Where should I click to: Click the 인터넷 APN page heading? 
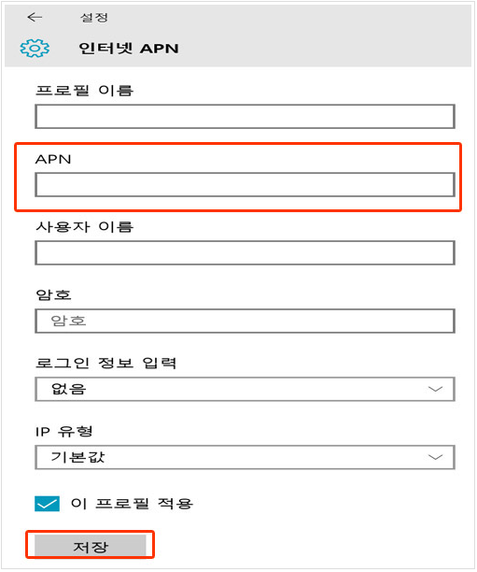pyautogui.click(x=129, y=49)
